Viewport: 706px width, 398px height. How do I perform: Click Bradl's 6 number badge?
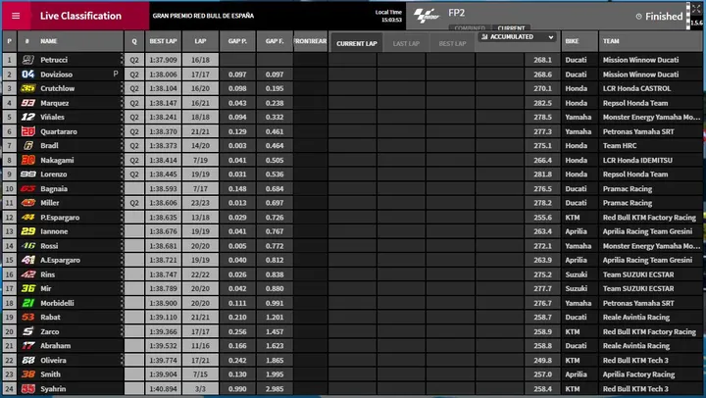pyautogui.click(x=27, y=145)
